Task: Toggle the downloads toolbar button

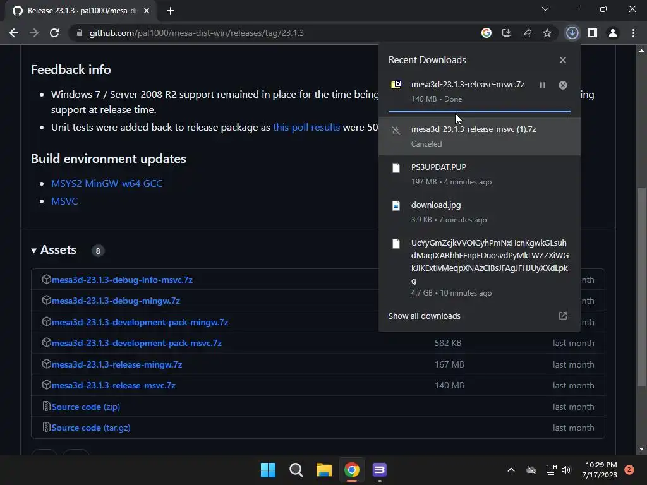Action: pyautogui.click(x=572, y=33)
